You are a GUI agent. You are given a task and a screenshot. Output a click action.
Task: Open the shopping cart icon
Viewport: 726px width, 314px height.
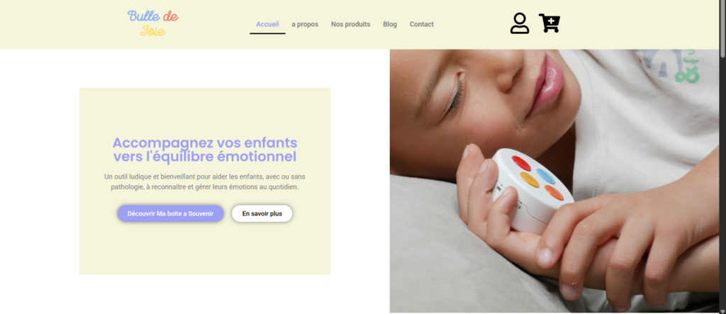pyautogui.click(x=549, y=23)
